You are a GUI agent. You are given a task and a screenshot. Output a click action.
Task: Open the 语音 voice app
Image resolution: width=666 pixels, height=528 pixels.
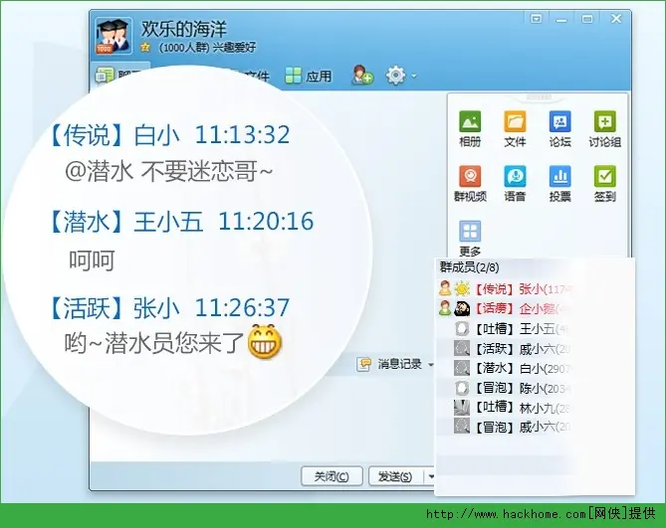(515, 183)
